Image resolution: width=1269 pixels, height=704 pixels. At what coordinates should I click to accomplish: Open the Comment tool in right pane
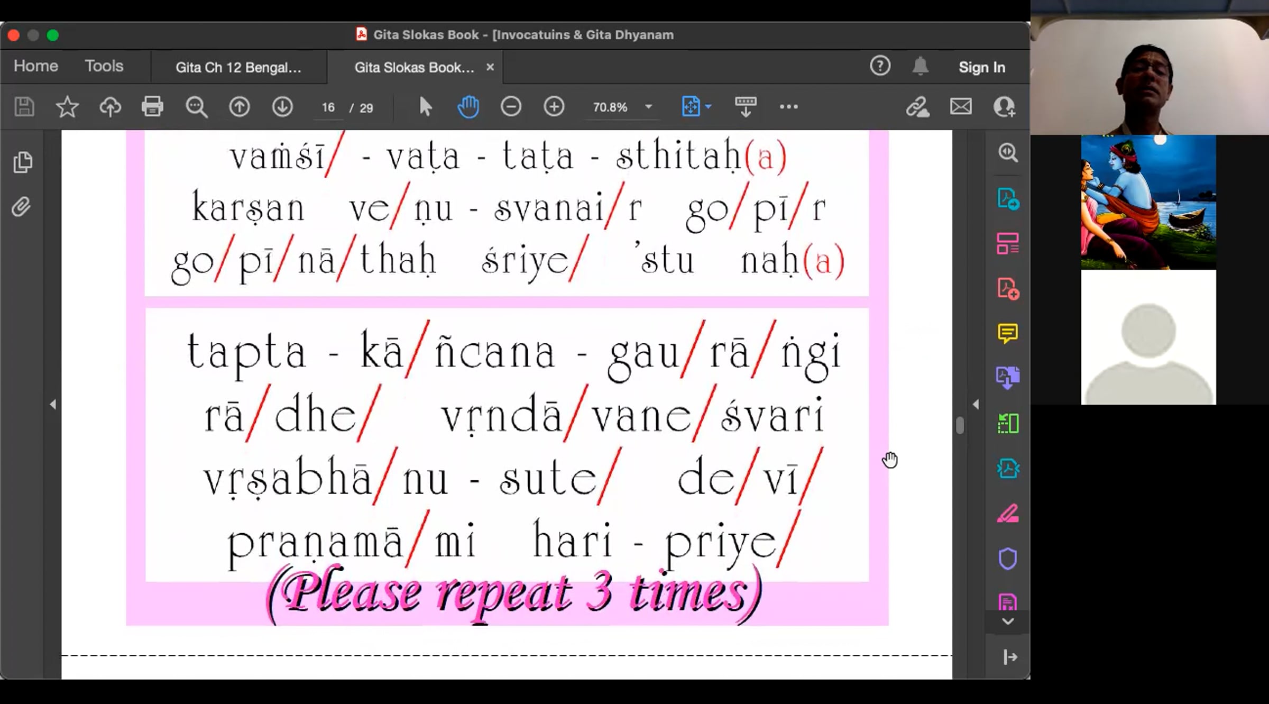click(1007, 333)
